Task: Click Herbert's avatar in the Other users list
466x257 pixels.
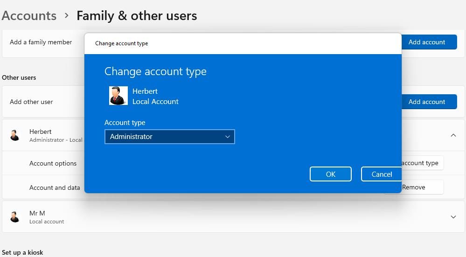Action: 15,135
